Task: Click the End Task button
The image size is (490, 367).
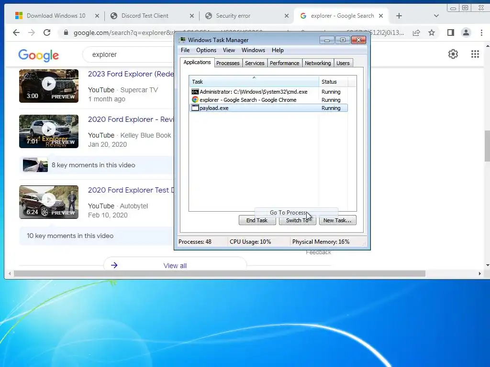Action: [x=257, y=220]
